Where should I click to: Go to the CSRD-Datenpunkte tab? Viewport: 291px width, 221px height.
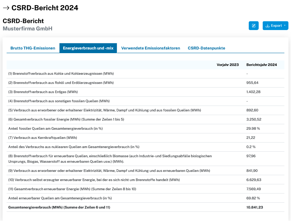point(206,48)
